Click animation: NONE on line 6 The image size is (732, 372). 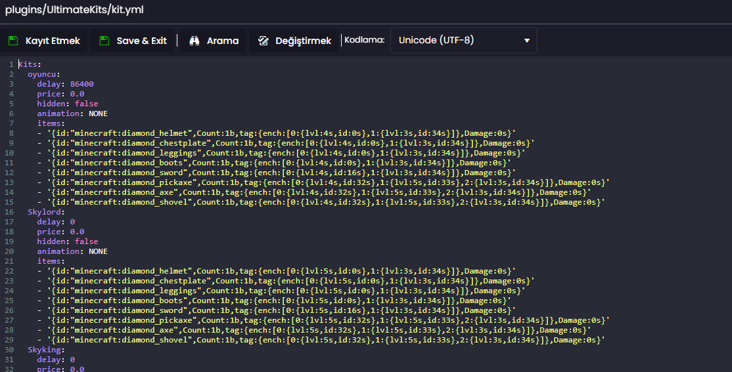tap(72, 114)
